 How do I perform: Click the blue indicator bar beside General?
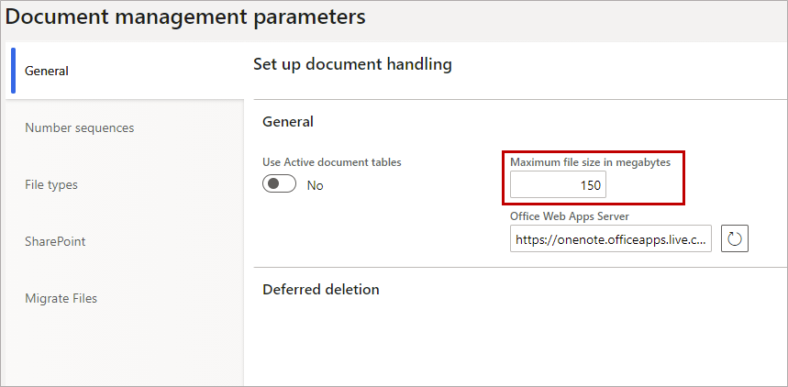tap(13, 71)
